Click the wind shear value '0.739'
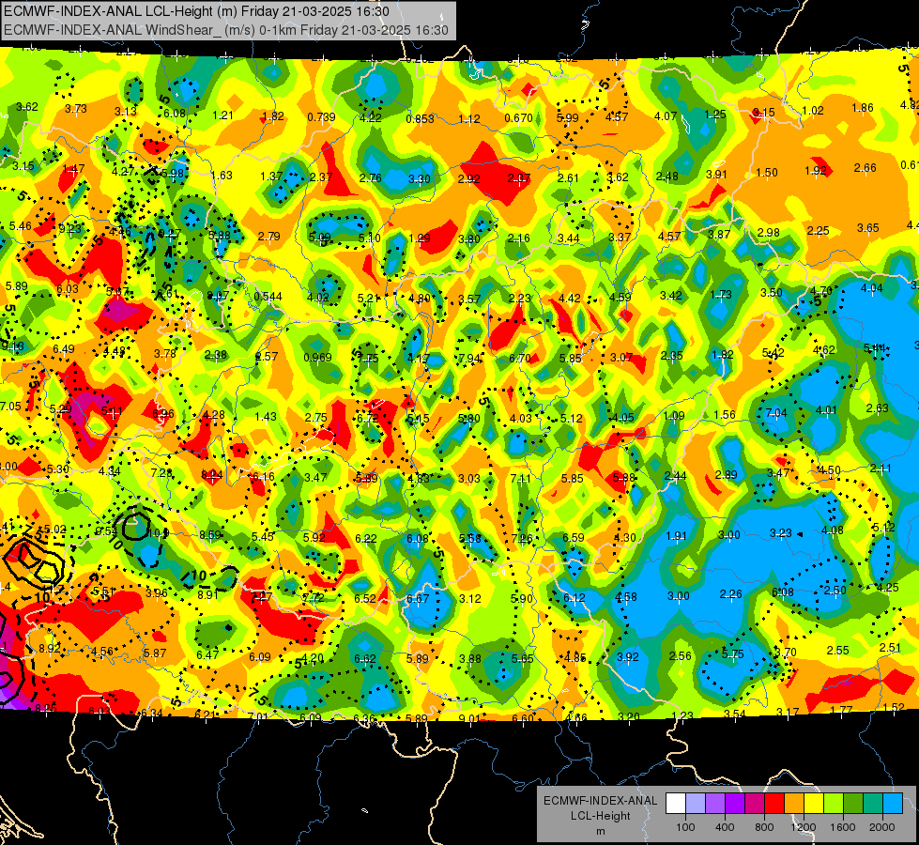The height and width of the screenshot is (845, 919). [321, 117]
